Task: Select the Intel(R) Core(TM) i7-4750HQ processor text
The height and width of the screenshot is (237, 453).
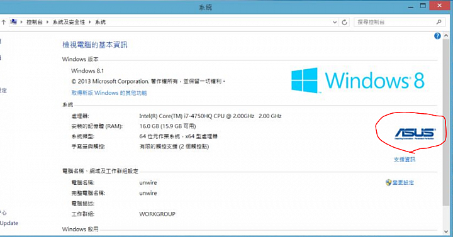Action: (x=210, y=116)
